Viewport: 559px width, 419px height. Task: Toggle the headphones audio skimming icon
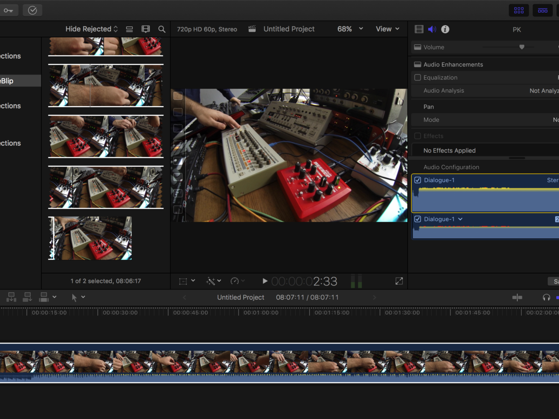click(x=546, y=297)
